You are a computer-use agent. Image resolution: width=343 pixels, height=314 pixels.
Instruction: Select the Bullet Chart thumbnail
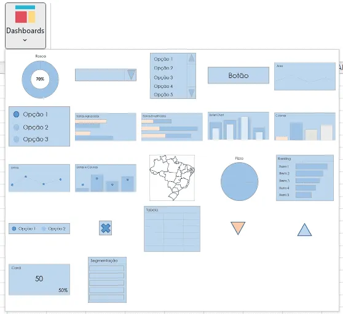pyautogui.click(x=239, y=126)
